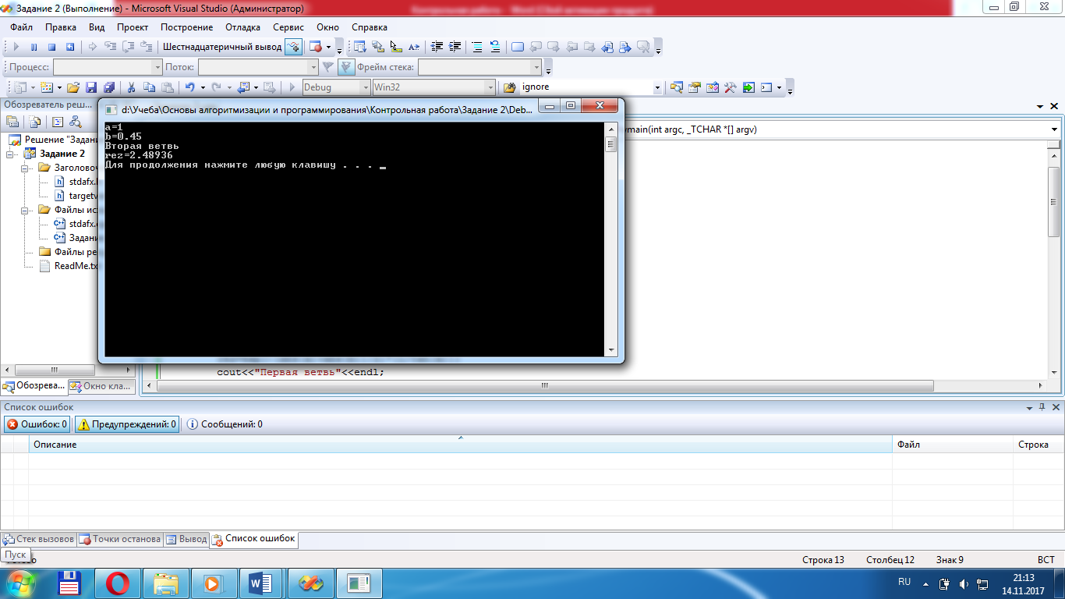Click the console window vertical scrollbar
Viewport: 1065px width, 599px height.
pos(611,234)
